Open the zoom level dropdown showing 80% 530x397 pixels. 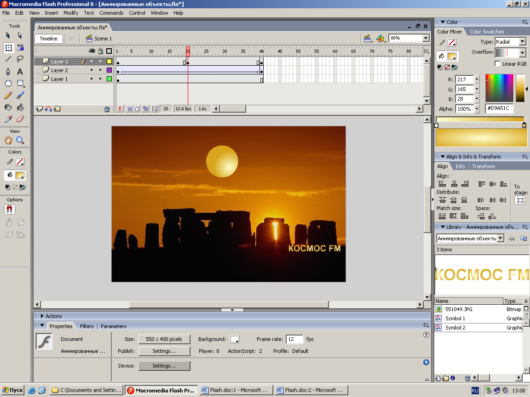click(426, 38)
